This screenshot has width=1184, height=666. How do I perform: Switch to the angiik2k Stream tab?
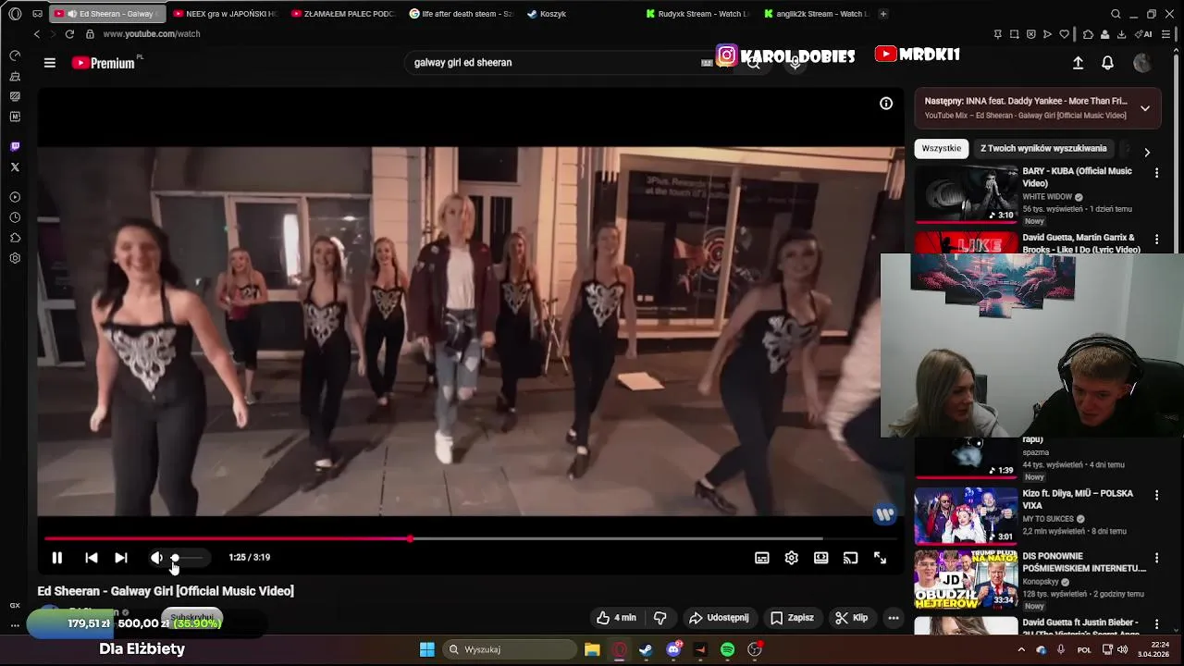(817, 14)
